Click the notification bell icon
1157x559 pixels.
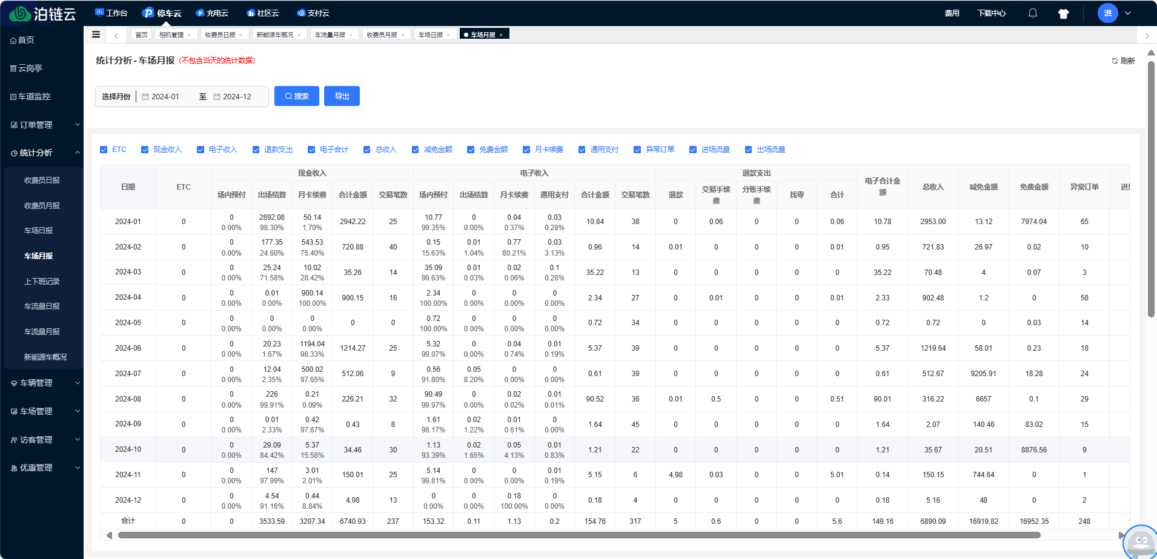coord(1033,13)
